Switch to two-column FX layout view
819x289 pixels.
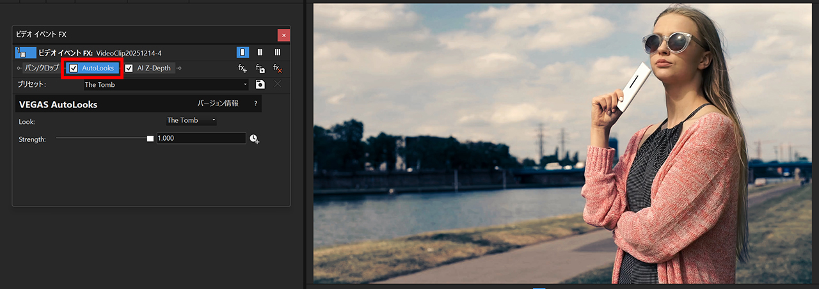coord(260,52)
